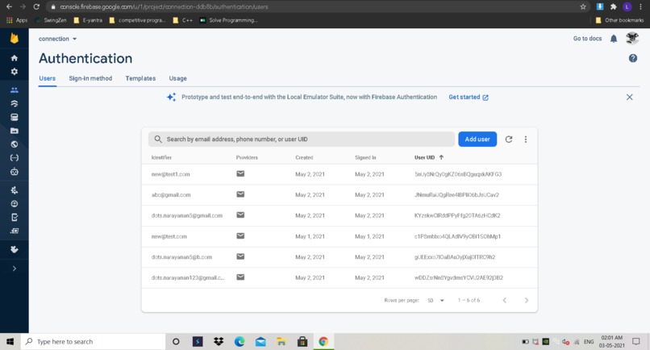
Task: Open Machine Learning robot sidebar icon
Action: (14, 171)
